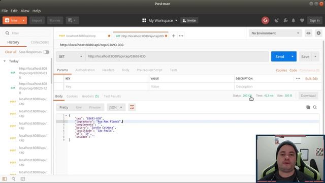325x183 pixels.
Task: Click the params Key input cell
Action: pyautogui.click(x=106, y=86)
